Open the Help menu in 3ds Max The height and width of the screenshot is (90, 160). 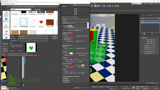tap(94, 3)
